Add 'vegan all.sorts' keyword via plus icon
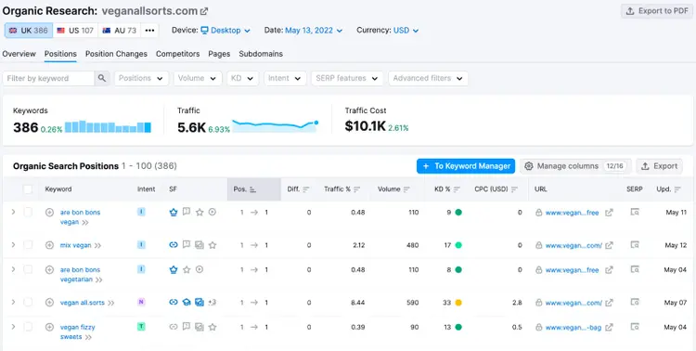Image resolution: width=696 pixels, height=351 pixels. pyautogui.click(x=50, y=303)
